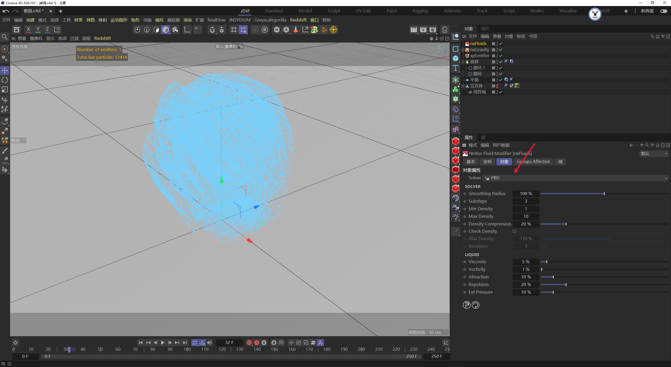The width and height of the screenshot is (671, 367).
Task: Click the xpEmitter icon in the object manager
Action: [467, 56]
